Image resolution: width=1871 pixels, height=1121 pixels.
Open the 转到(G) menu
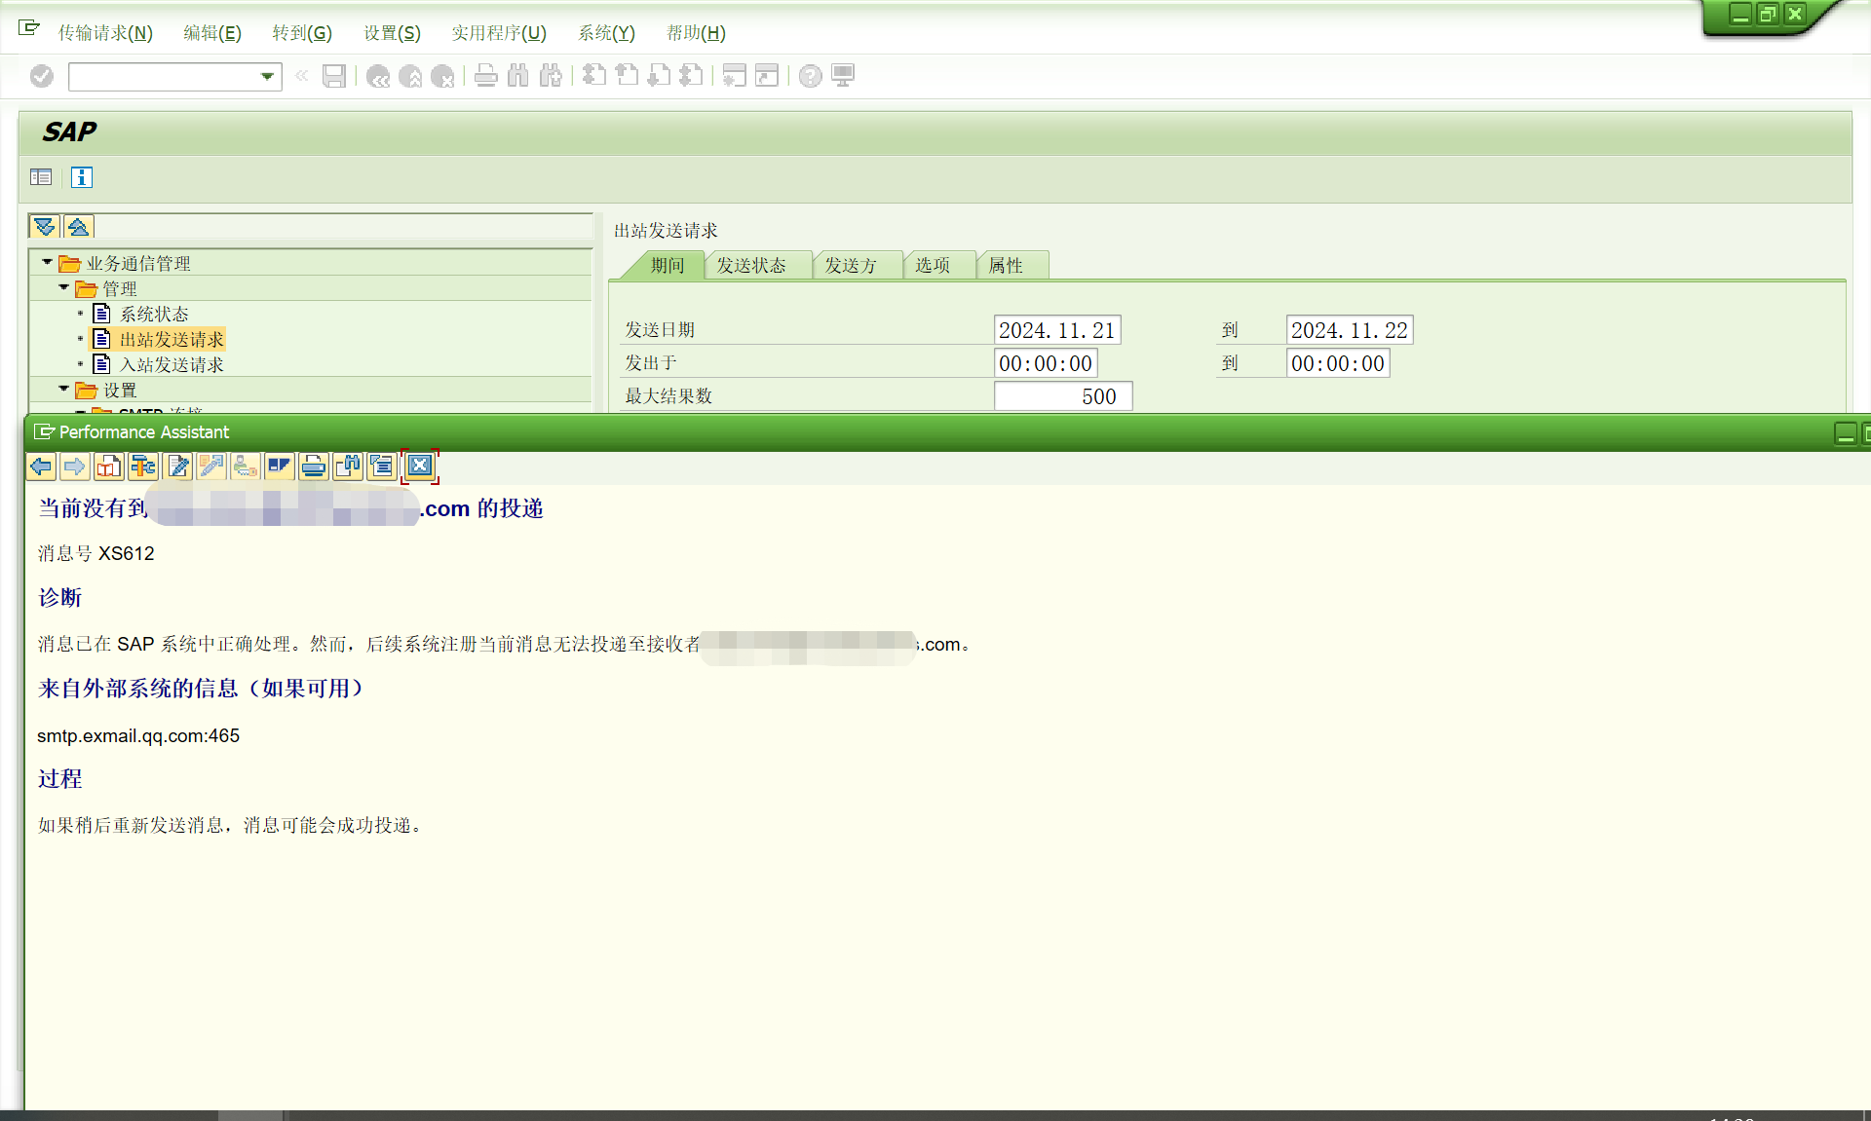(x=302, y=33)
